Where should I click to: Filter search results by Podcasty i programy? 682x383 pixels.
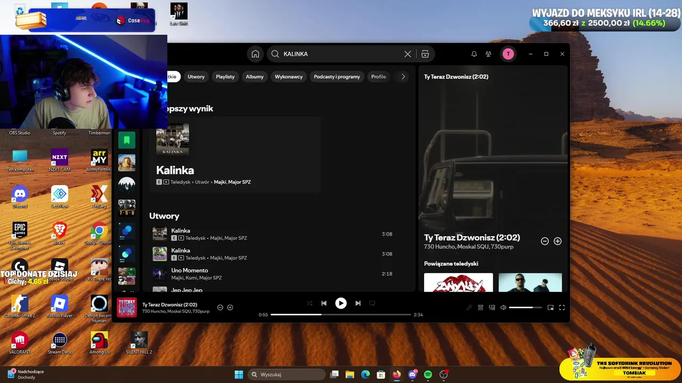pos(337,77)
